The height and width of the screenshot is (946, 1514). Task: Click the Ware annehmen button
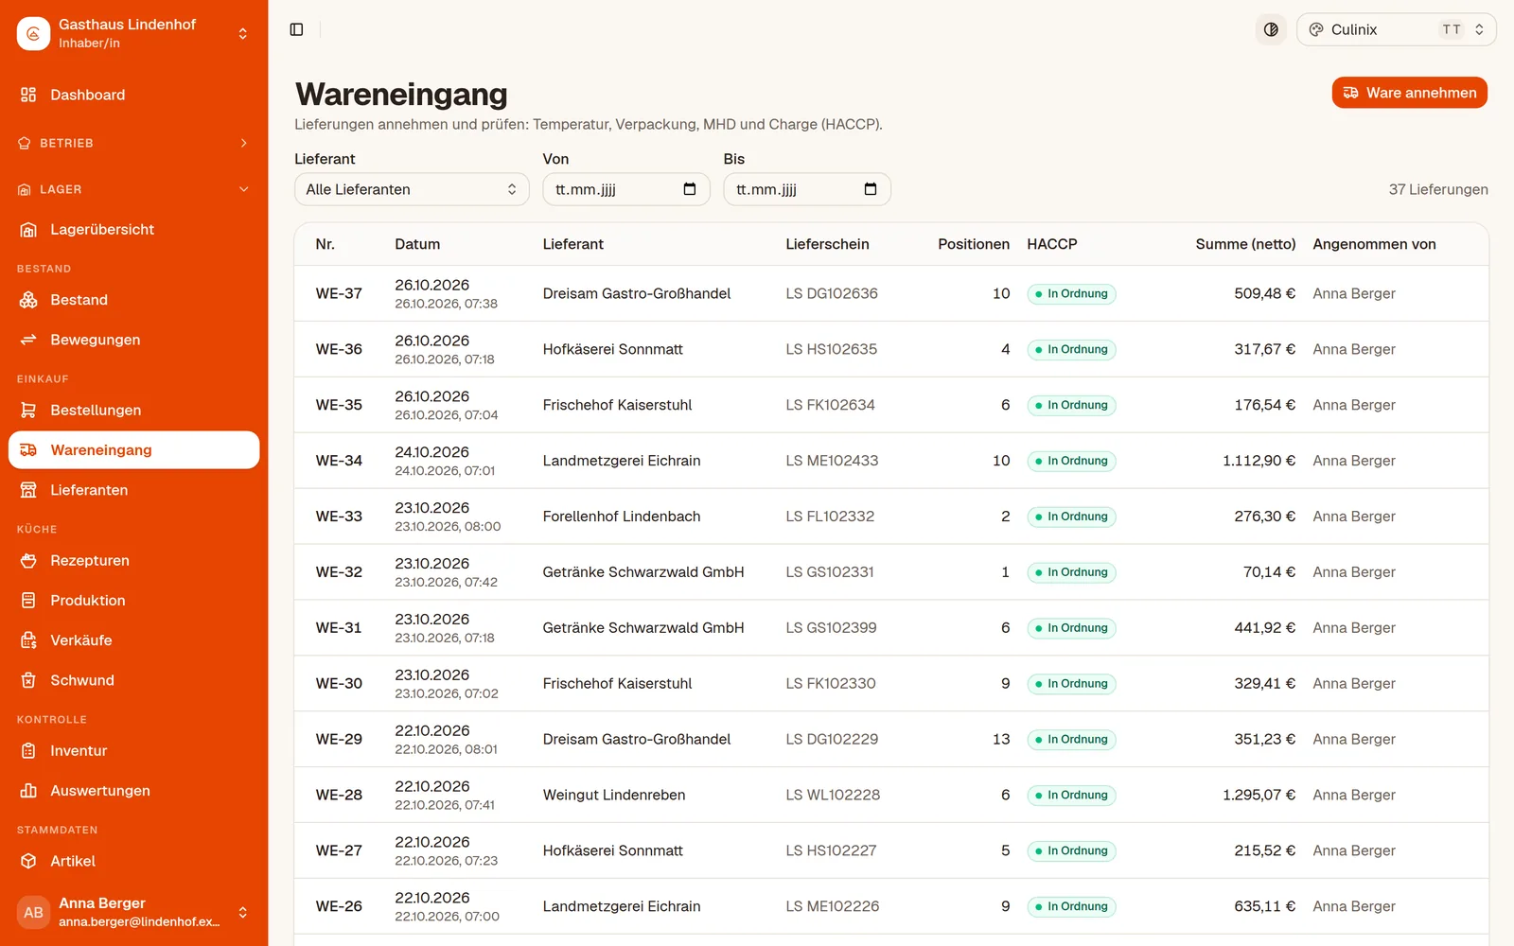coord(1409,93)
